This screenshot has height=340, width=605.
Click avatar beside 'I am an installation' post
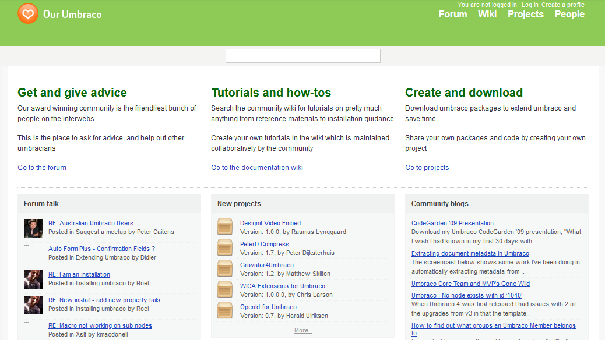point(33,279)
